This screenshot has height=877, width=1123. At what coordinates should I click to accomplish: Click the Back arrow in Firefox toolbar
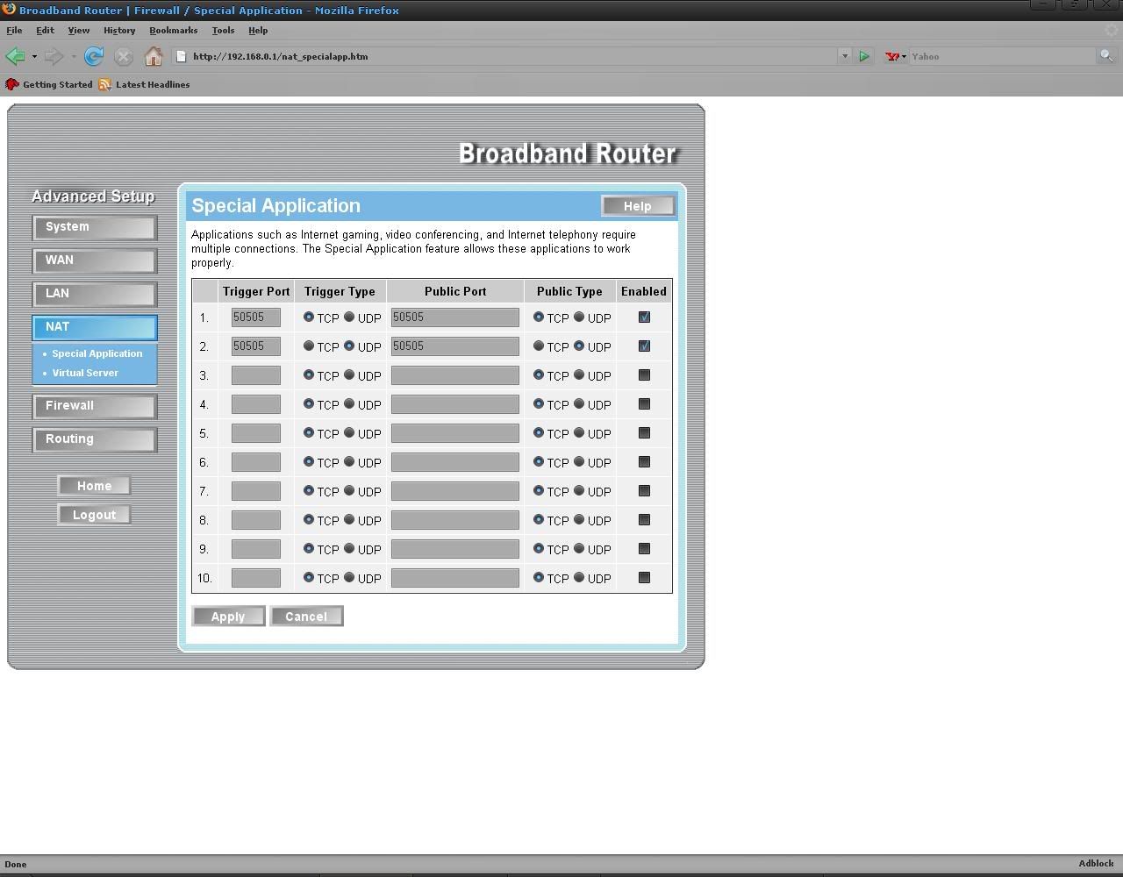coord(15,57)
